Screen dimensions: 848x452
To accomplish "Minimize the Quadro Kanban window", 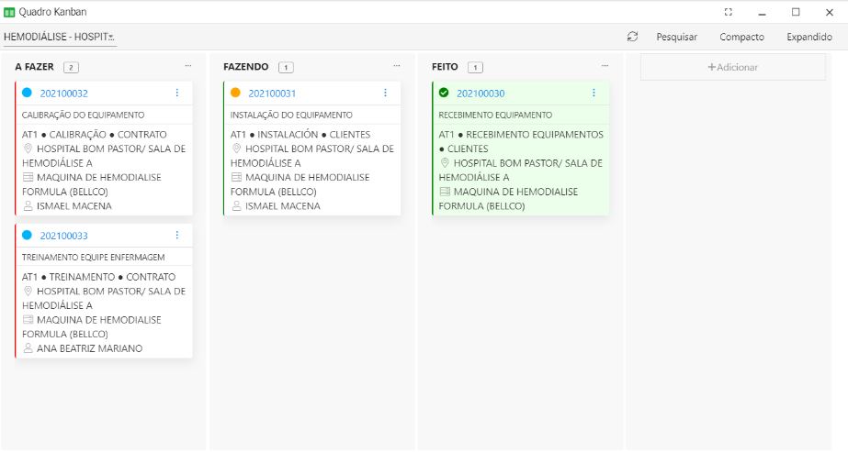I will pos(762,13).
